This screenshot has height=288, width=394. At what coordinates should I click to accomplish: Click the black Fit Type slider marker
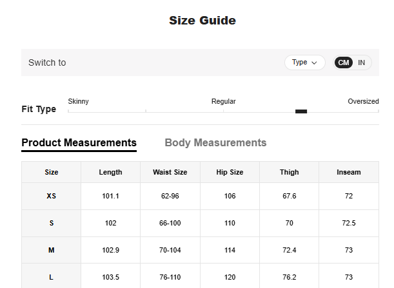[x=301, y=111]
